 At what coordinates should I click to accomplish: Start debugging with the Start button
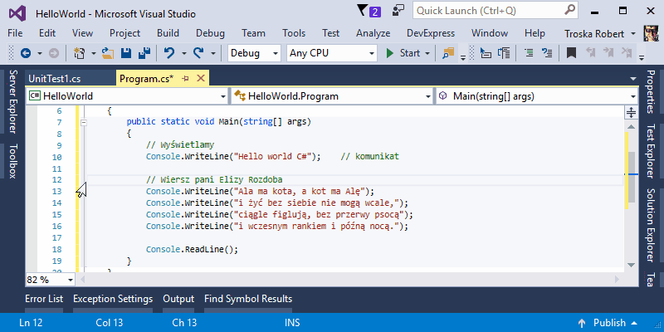pos(403,53)
